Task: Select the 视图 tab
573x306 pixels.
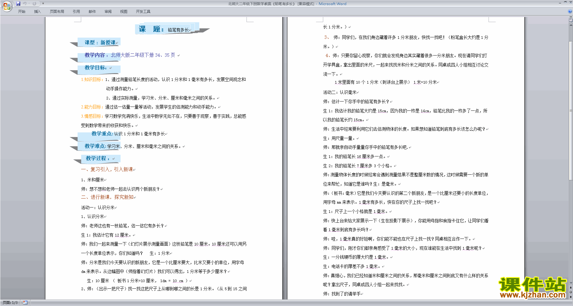Action: (124, 12)
